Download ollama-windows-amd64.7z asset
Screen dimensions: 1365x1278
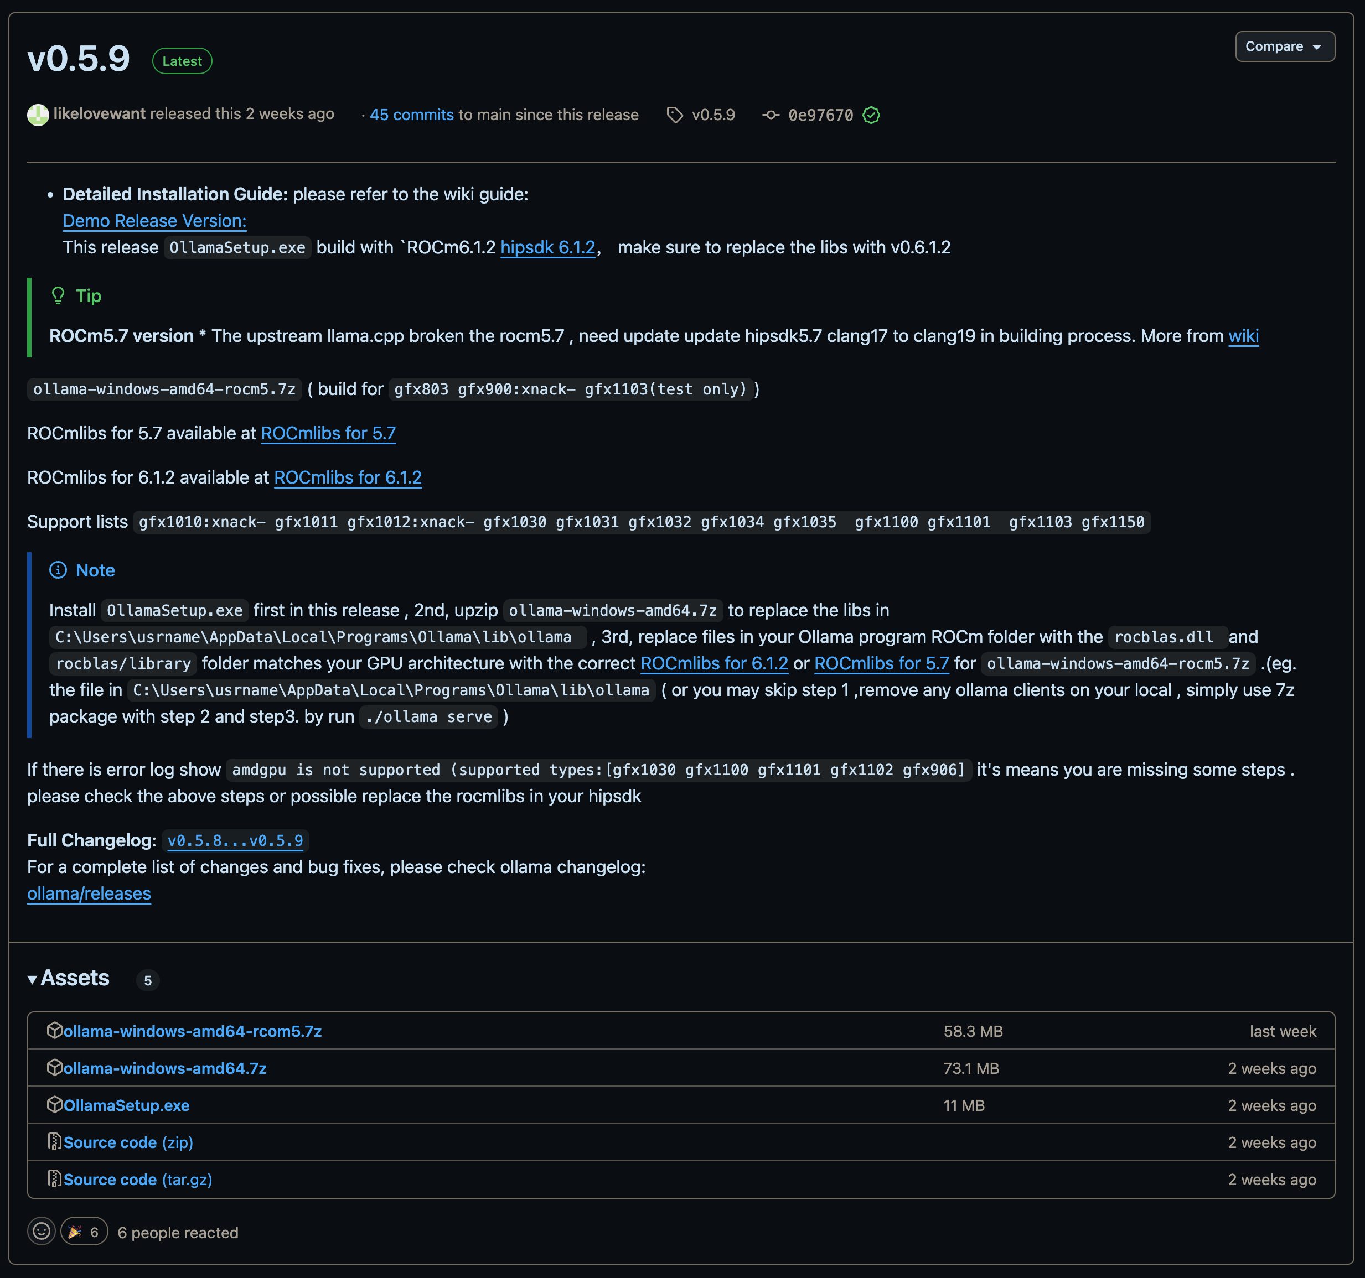(x=165, y=1068)
